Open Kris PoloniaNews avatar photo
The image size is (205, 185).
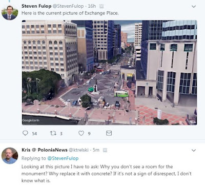(10, 156)
